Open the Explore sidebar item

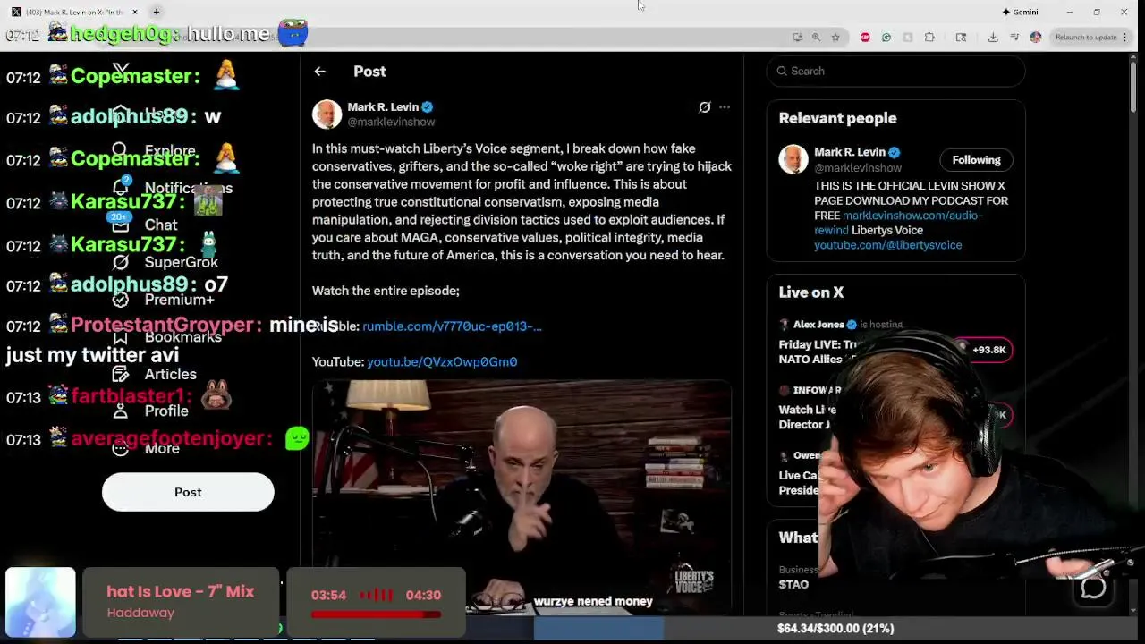(x=154, y=151)
